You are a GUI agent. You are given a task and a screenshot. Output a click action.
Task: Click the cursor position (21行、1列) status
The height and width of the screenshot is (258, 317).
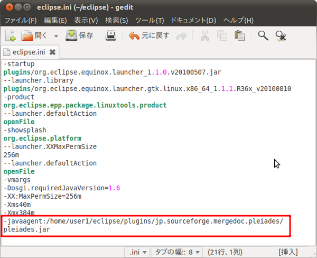click(x=225, y=252)
